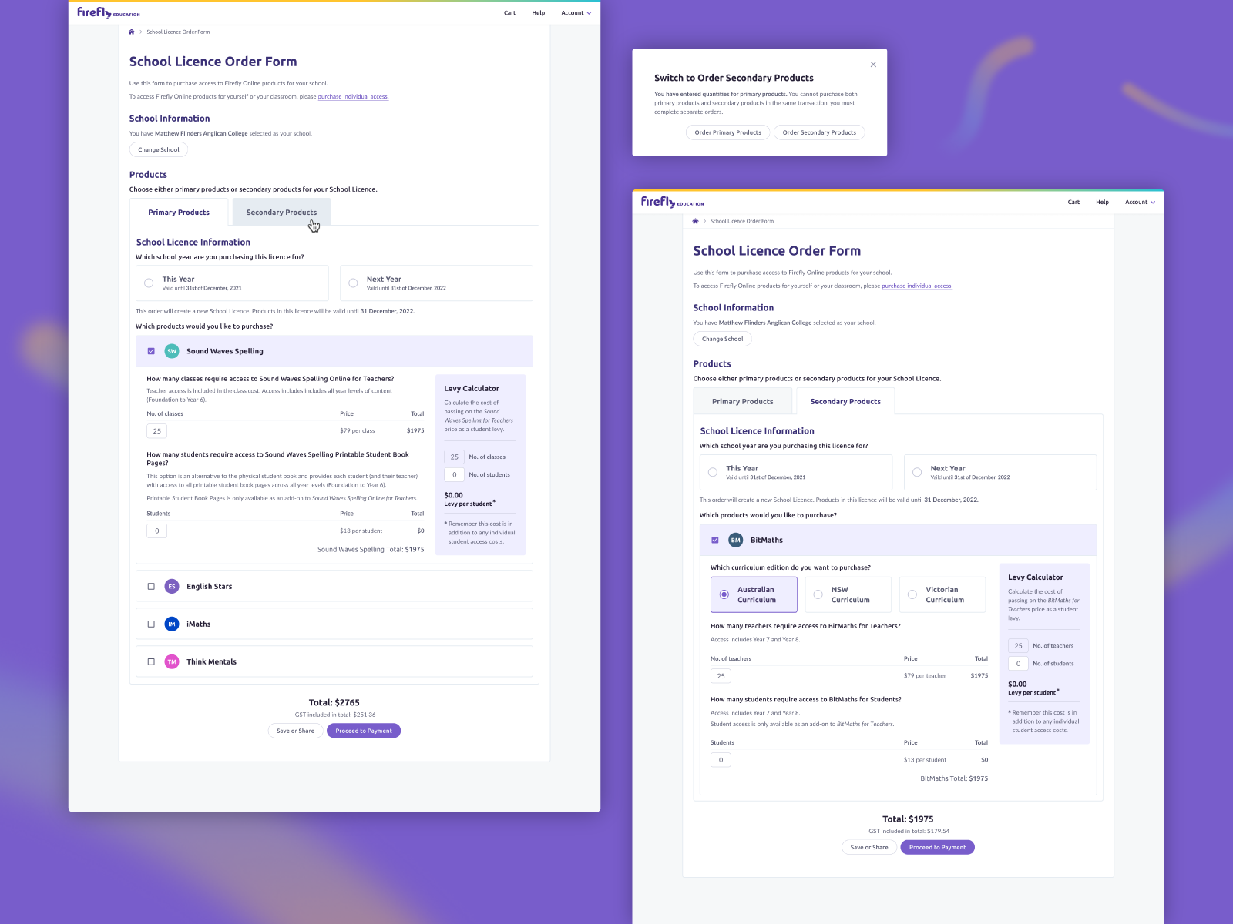Click breadcrumb School Licence Order Form in left window
Screen dimensions: 1233x924
178,32
